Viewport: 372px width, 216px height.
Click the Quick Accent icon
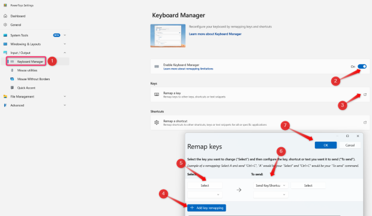[x=12, y=87]
